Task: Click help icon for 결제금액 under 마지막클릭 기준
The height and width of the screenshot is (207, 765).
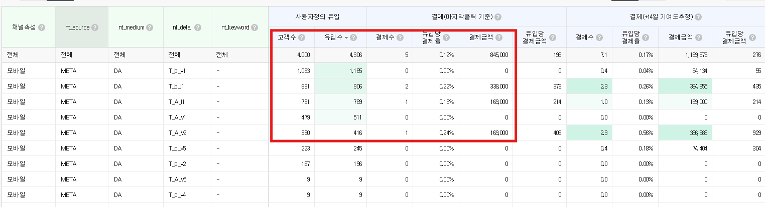Action: 498,37
